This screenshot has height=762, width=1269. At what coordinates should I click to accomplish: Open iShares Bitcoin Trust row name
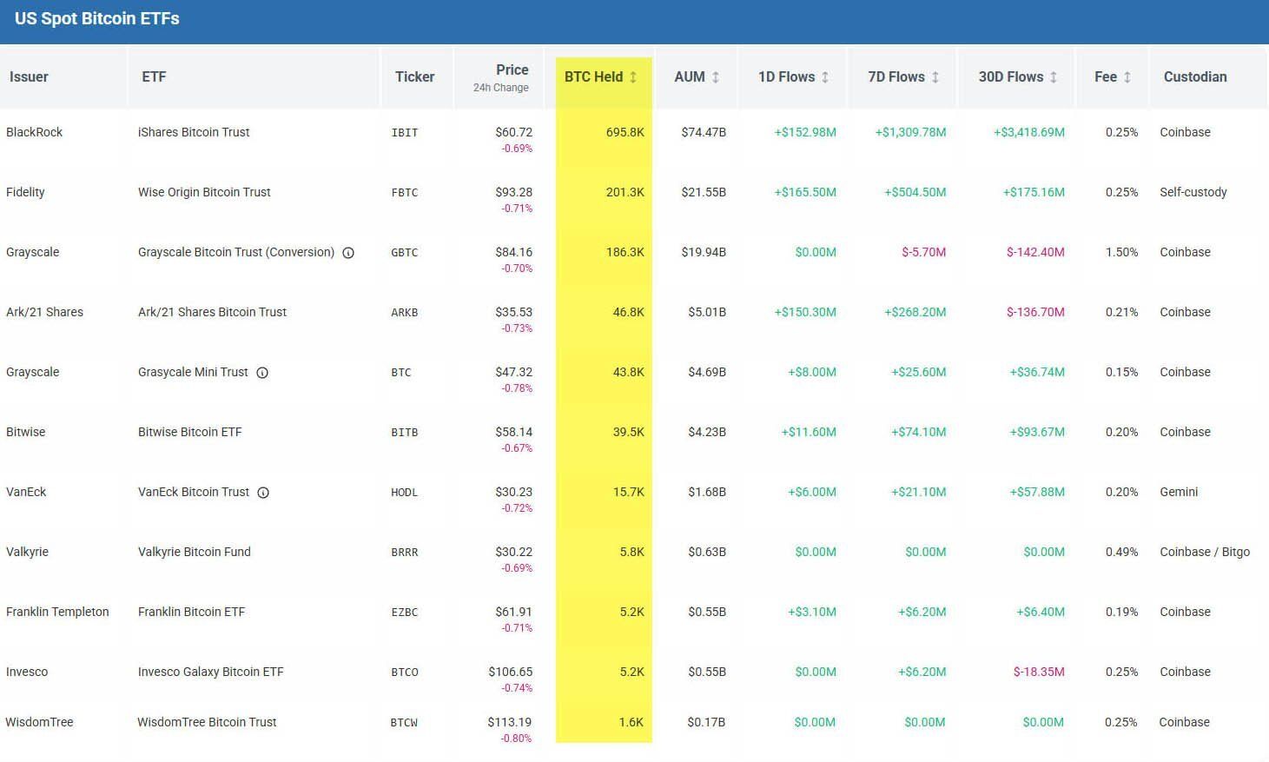point(194,132)
